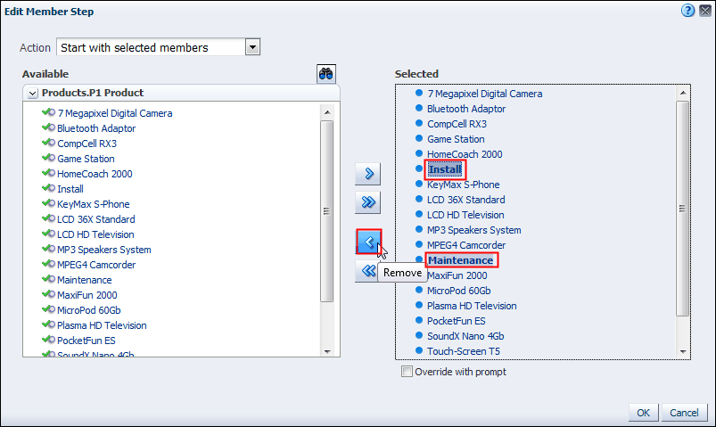The width and height of the screenshot is (716, 427).
Task: Select Maintenance in the Selected list
Action: 460,260
